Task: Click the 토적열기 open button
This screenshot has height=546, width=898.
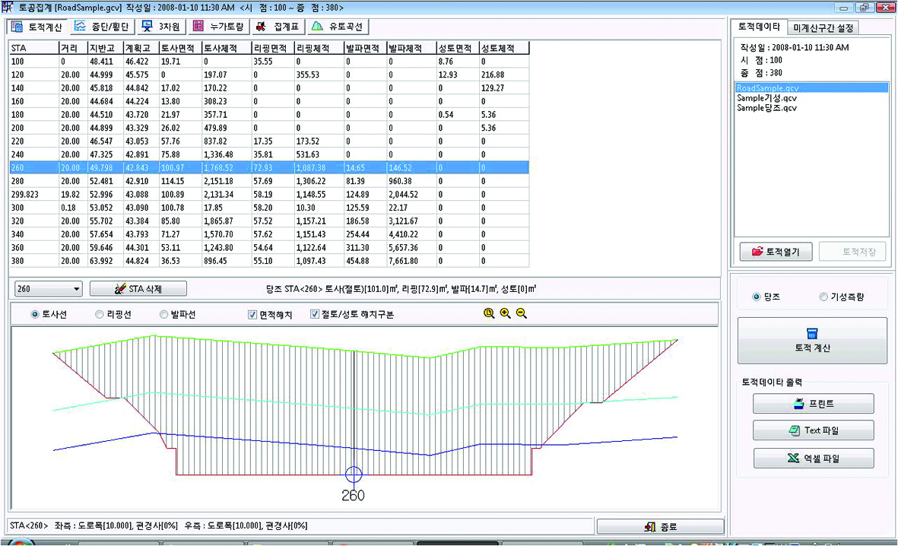Action: [x=775, y=252]
